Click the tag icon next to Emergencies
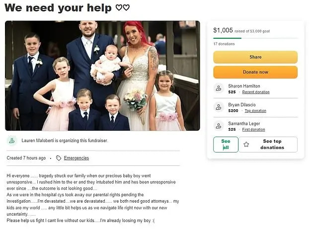The width and height of the screenshot is (315, 232). pyautogui.click(x=59, y=158)
